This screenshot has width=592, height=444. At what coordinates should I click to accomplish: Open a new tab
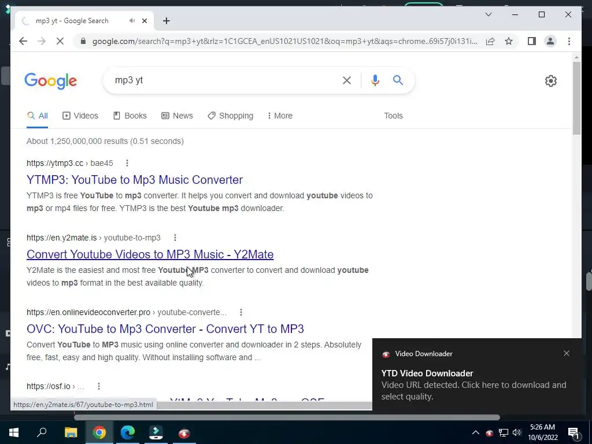click(166, 21)
